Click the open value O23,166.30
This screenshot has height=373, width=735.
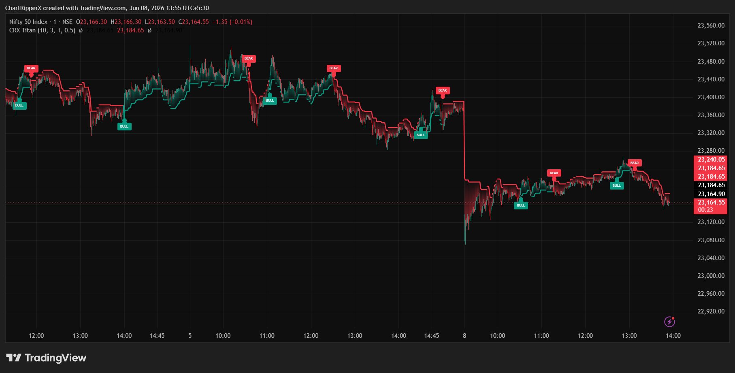(92, 22)
